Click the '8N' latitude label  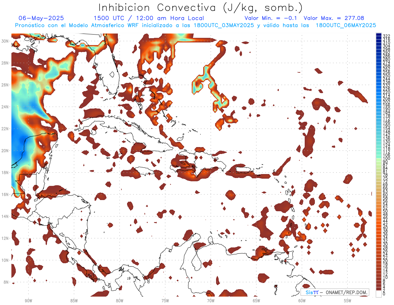pos(6,282)
